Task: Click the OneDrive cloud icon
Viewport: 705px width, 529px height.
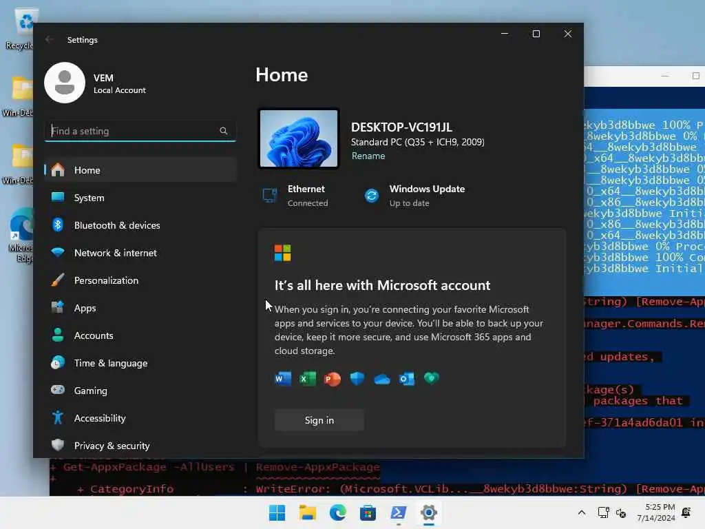Action: click(381, 380)
